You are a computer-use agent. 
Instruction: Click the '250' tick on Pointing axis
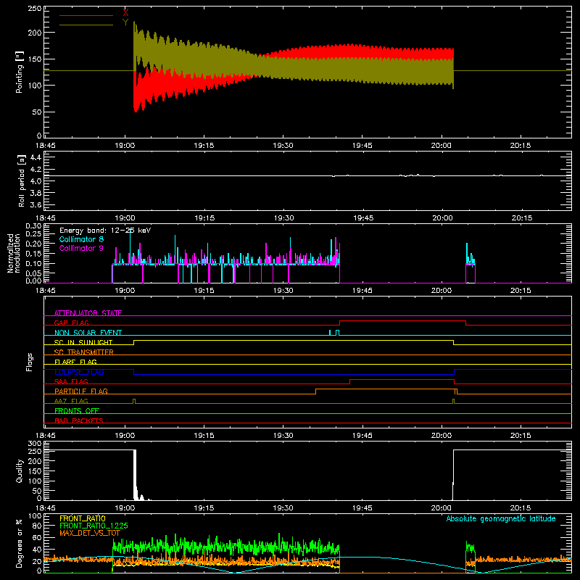click(35, 9)
